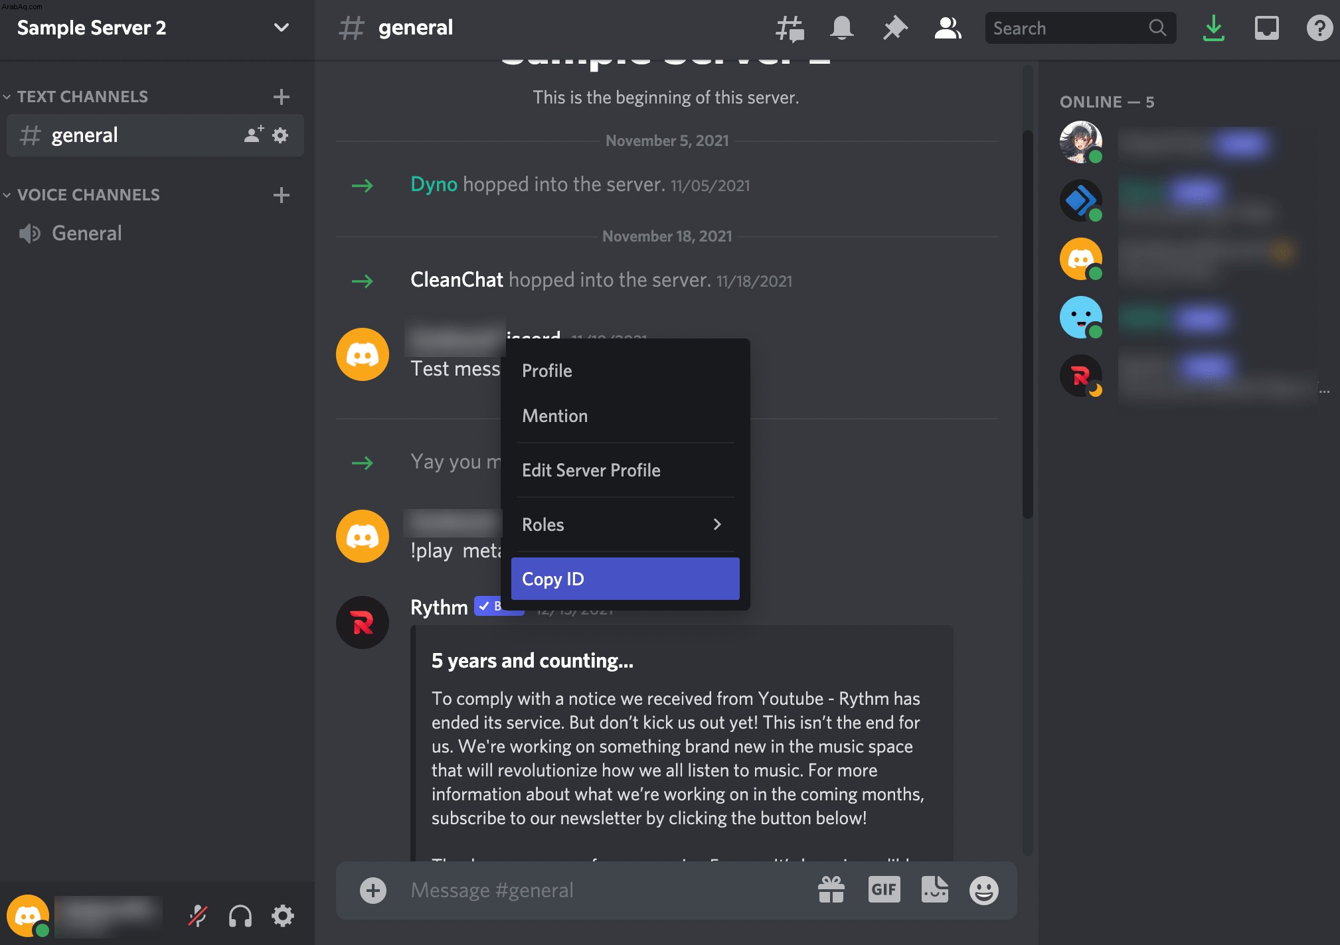The height and width of the screenshot is (945, 1340).
Task: Toggle the headphones deafen icon
Action: click(x=240, y=916)
